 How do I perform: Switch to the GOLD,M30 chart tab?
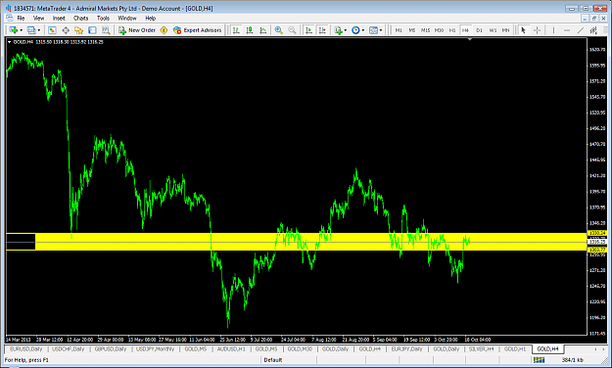[x=300, y=348]
